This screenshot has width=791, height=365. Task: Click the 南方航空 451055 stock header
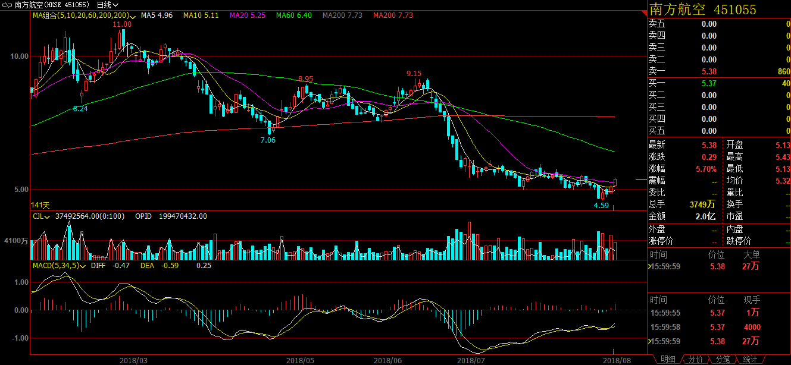click(x=702, y=10)
